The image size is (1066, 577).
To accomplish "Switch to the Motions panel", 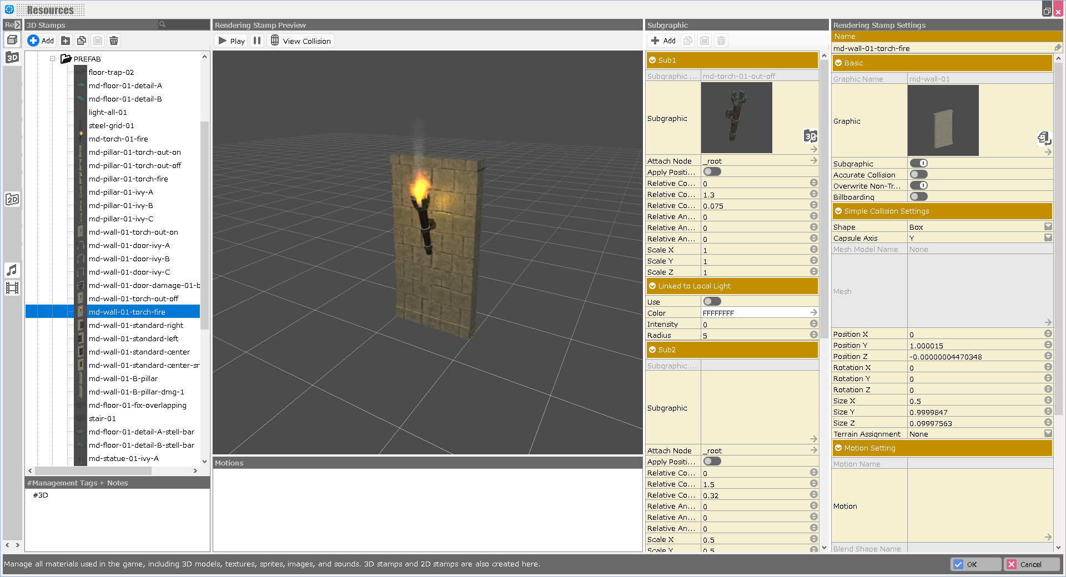I will pyautogui.click(x=229, y=463).
